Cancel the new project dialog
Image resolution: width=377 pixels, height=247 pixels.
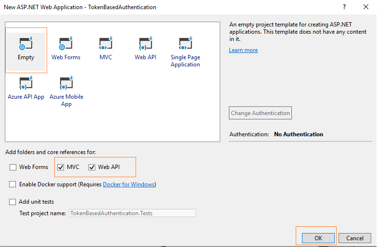[355, 238]
